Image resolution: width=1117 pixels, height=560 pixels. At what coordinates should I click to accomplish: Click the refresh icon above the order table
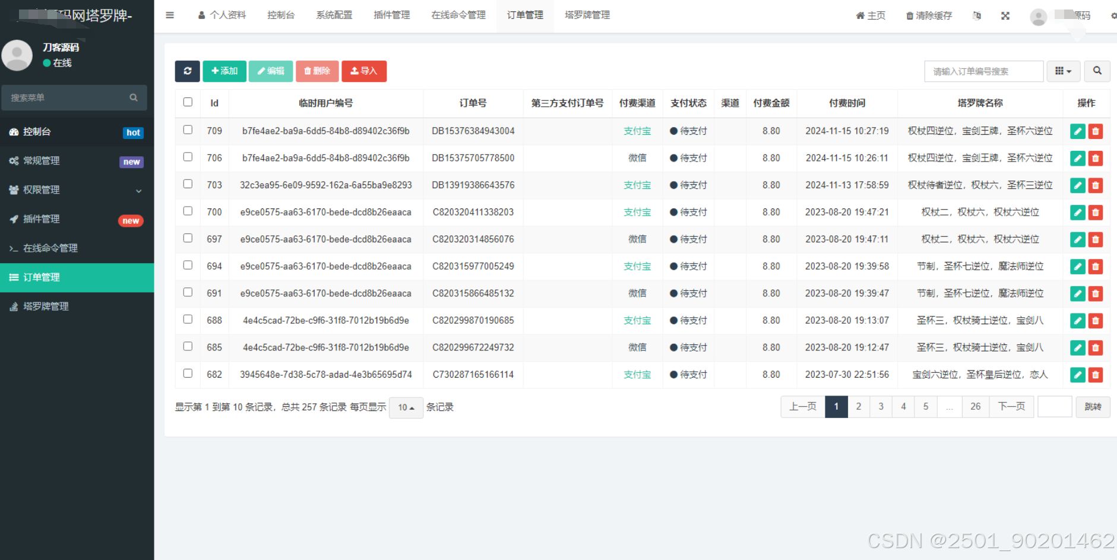click(x=187, y=71)
